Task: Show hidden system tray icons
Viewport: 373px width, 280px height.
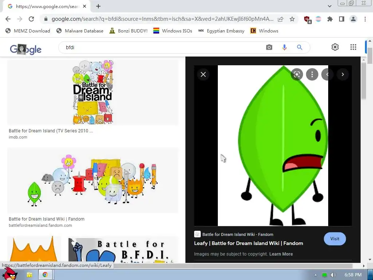Action: (x=315, y=275)
